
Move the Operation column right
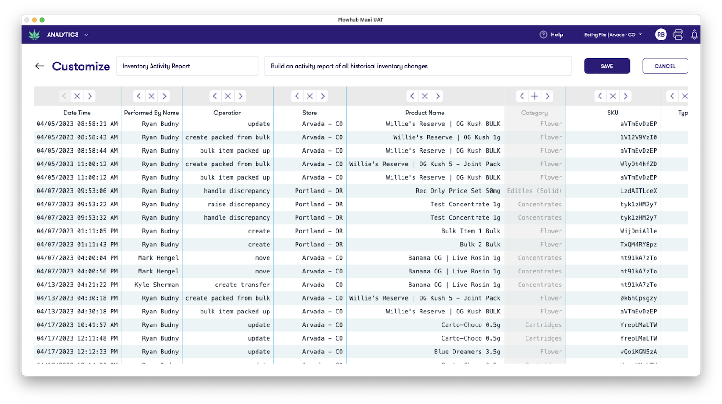241,96
